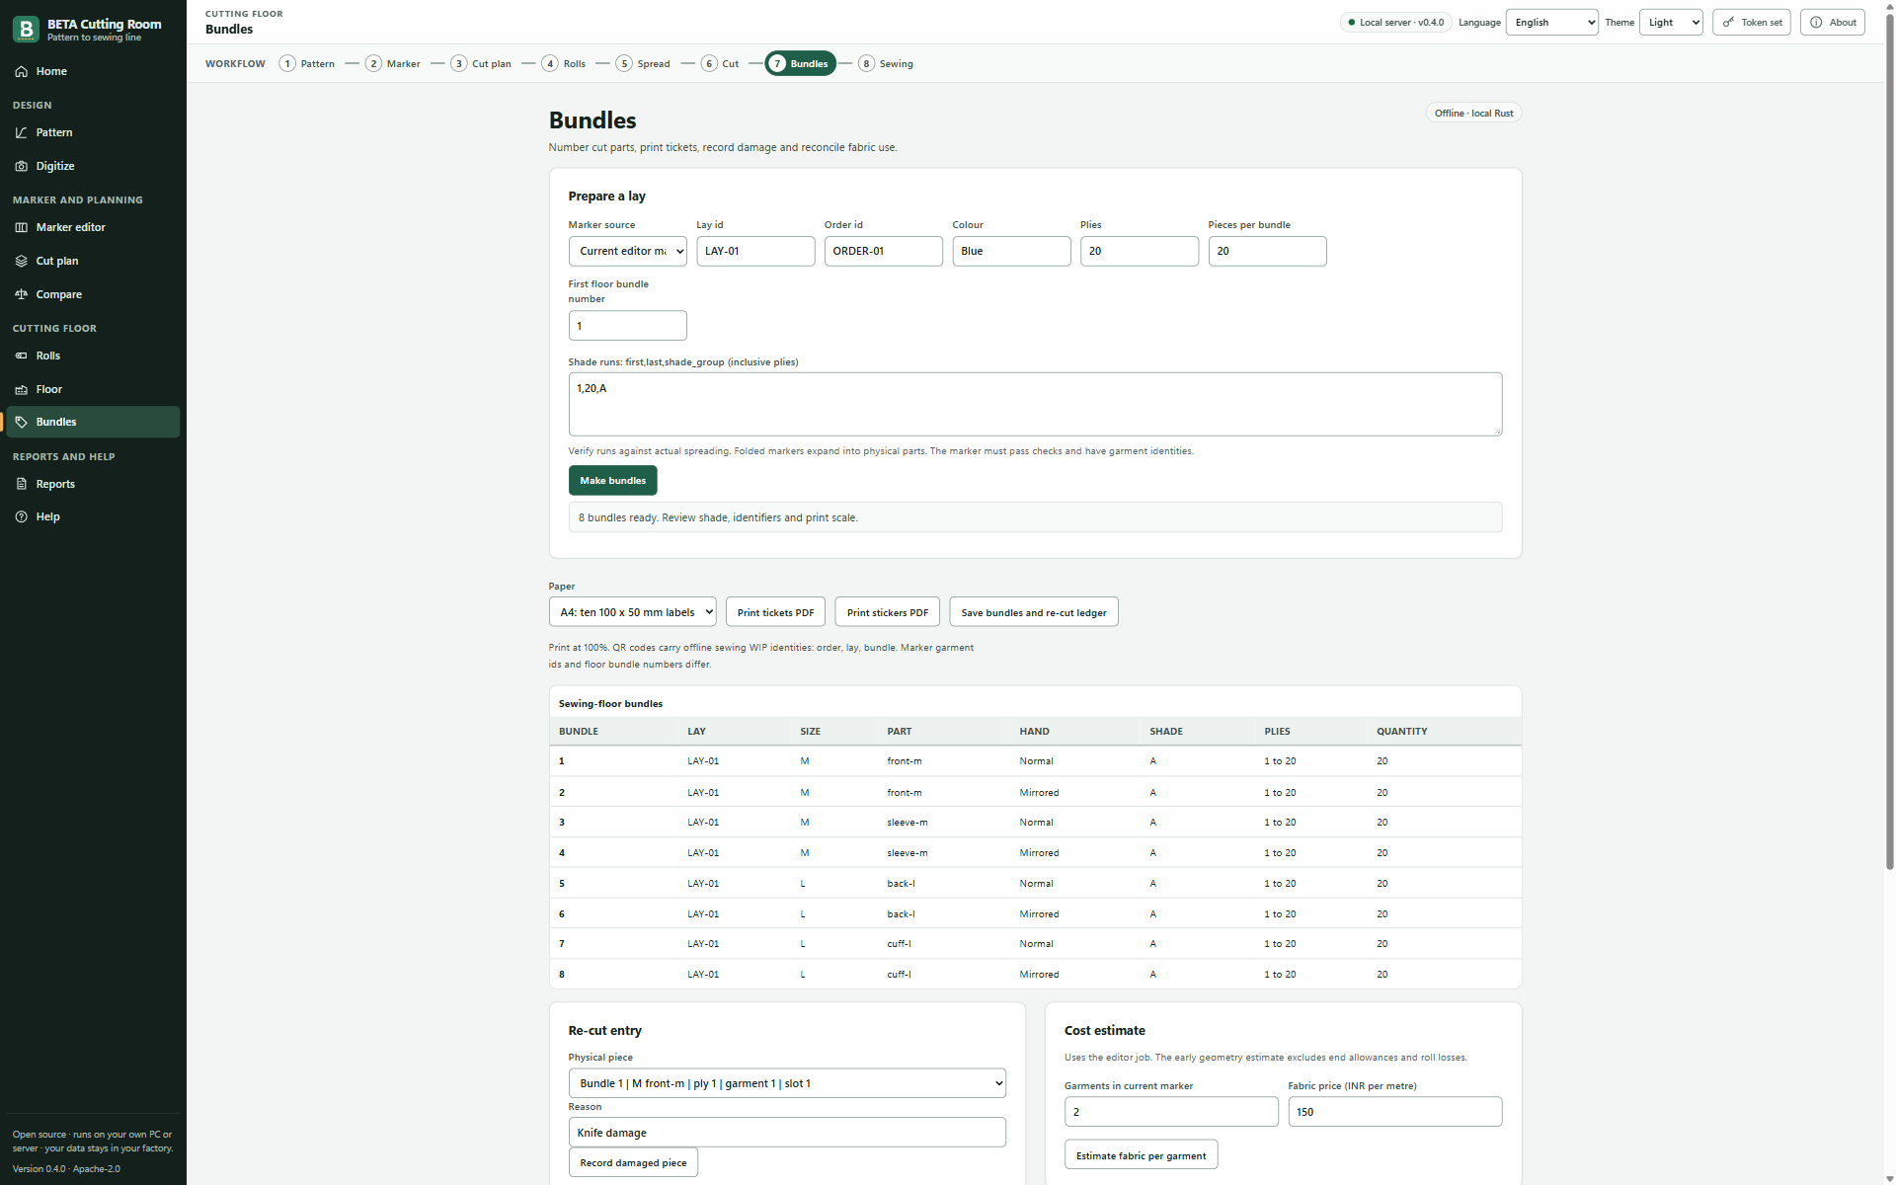The height and width of the screenshot is (1185, 1896).
Task: Click the BETA Cutting Room logo
Action: (27, 30)
